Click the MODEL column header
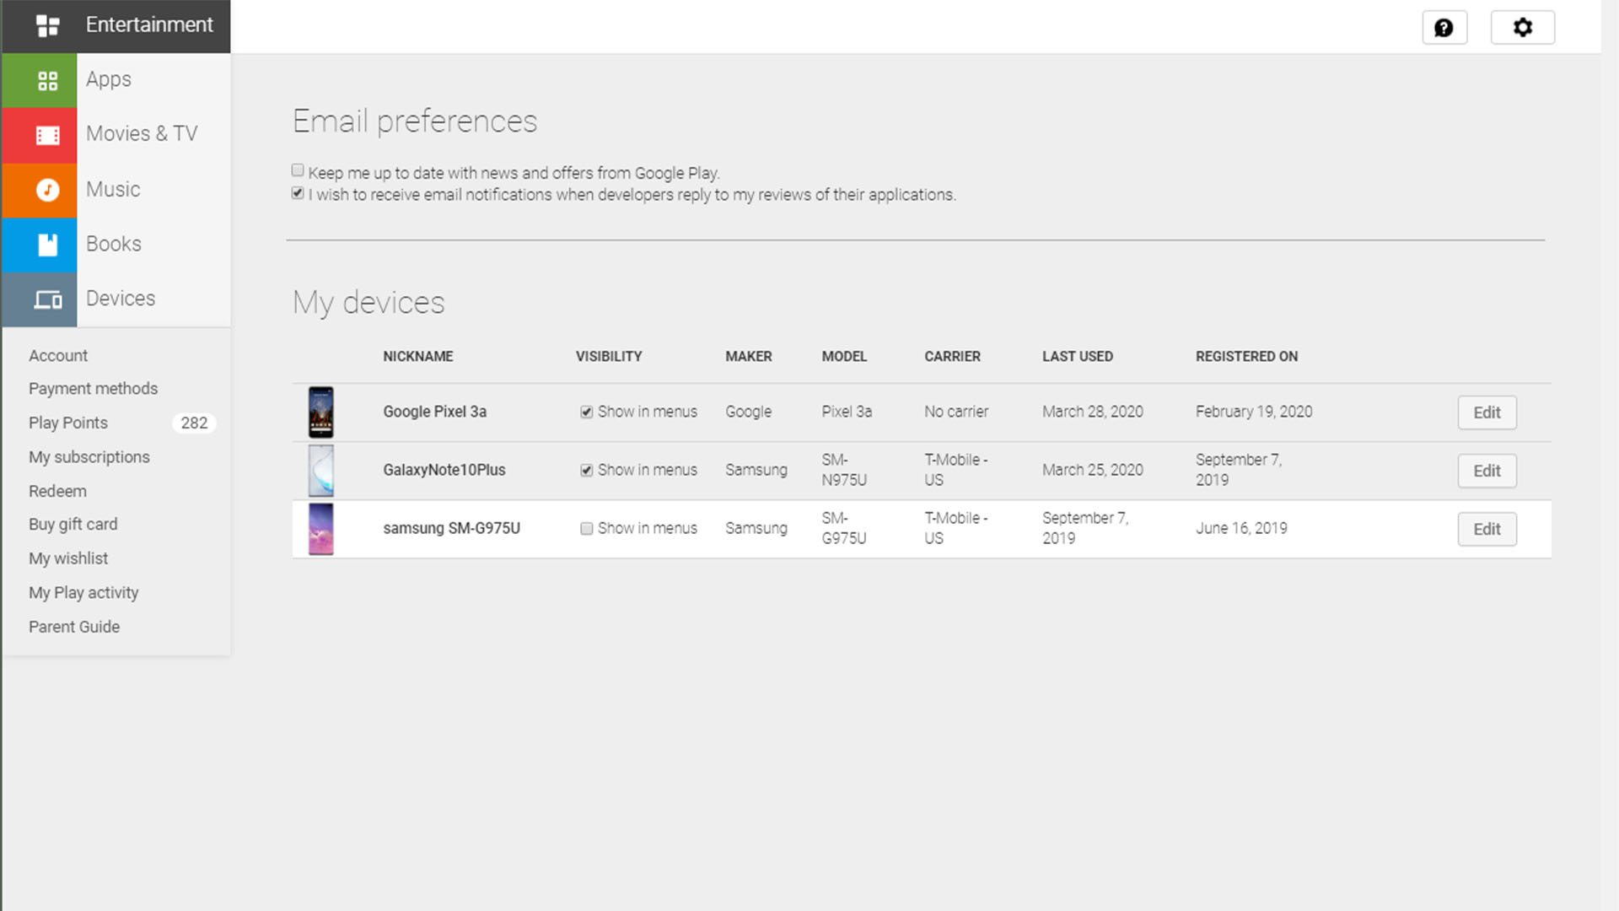The height and width of the screenshot is (911, 1619). (x=844, y=356)
